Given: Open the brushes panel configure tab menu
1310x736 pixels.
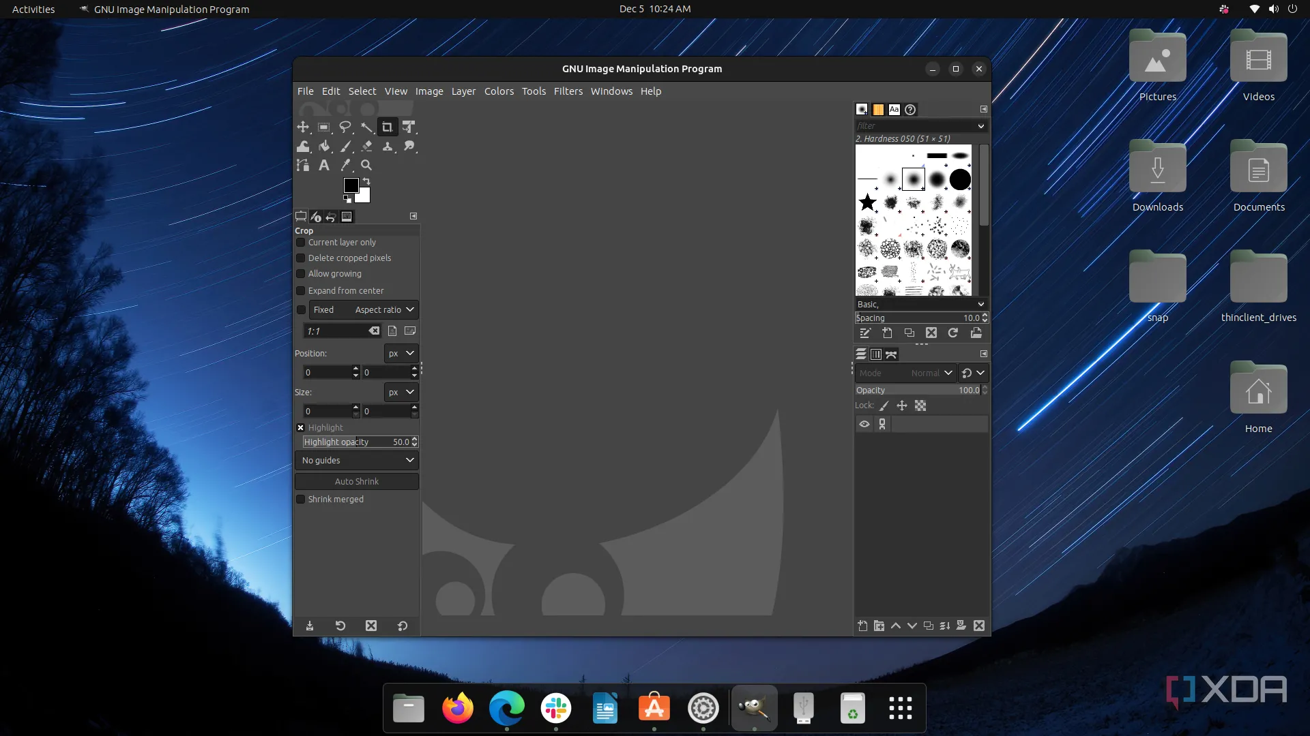Looking at the screenshot, I should (984, 110).
